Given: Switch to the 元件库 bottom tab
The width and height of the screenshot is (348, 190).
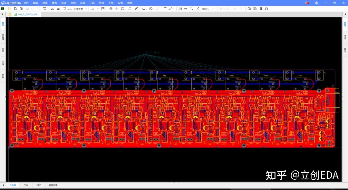Looking at the screenshot, I should (13, 185).
